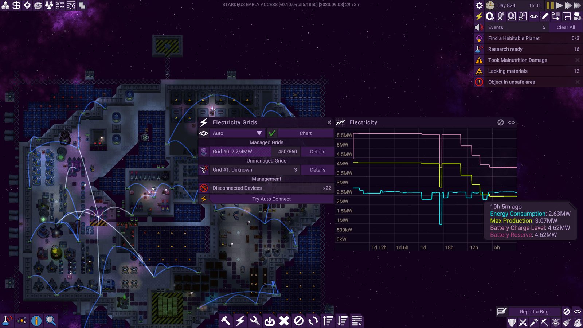Viewport: 583px width, 328px height.
Task: Open the room floor plan icon
Action: (567, 16)
